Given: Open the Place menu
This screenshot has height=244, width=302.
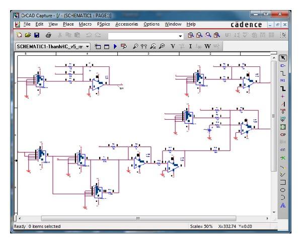Looking at the screenshot, I should pyautogui.click(x=68, y=24).
